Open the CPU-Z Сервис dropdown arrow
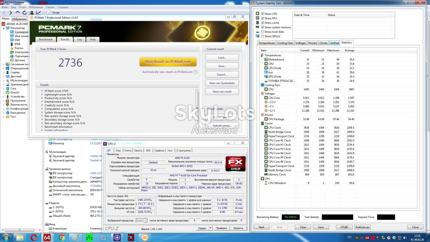Viewport: 430px width, 242px height. point(210,228)
